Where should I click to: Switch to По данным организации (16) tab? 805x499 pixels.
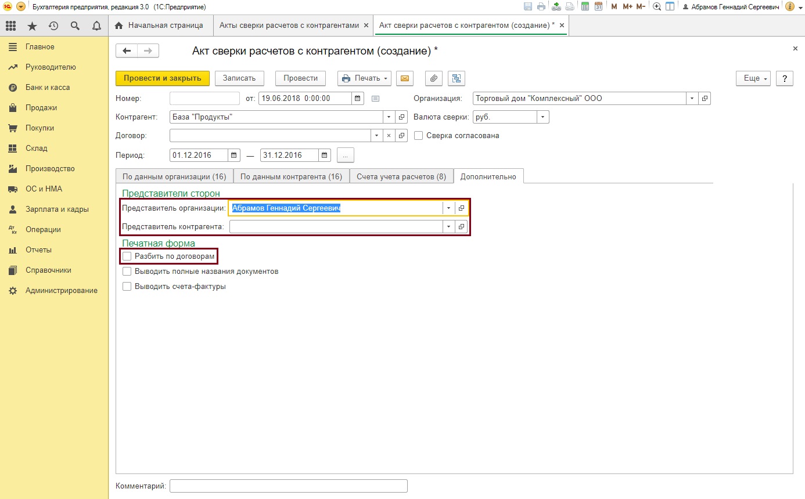174,176
